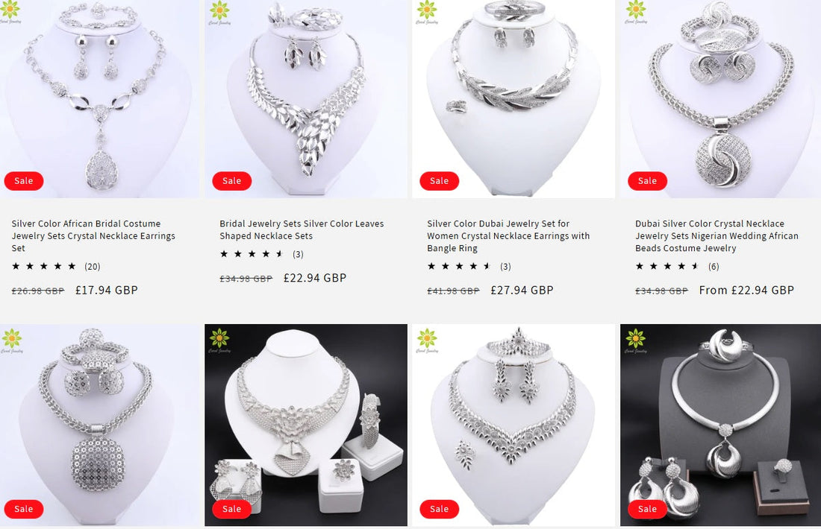Screen dimensions: 821x529
Task: Open the teardrop pendant African Bridal set image
Action: pos(99,99)
